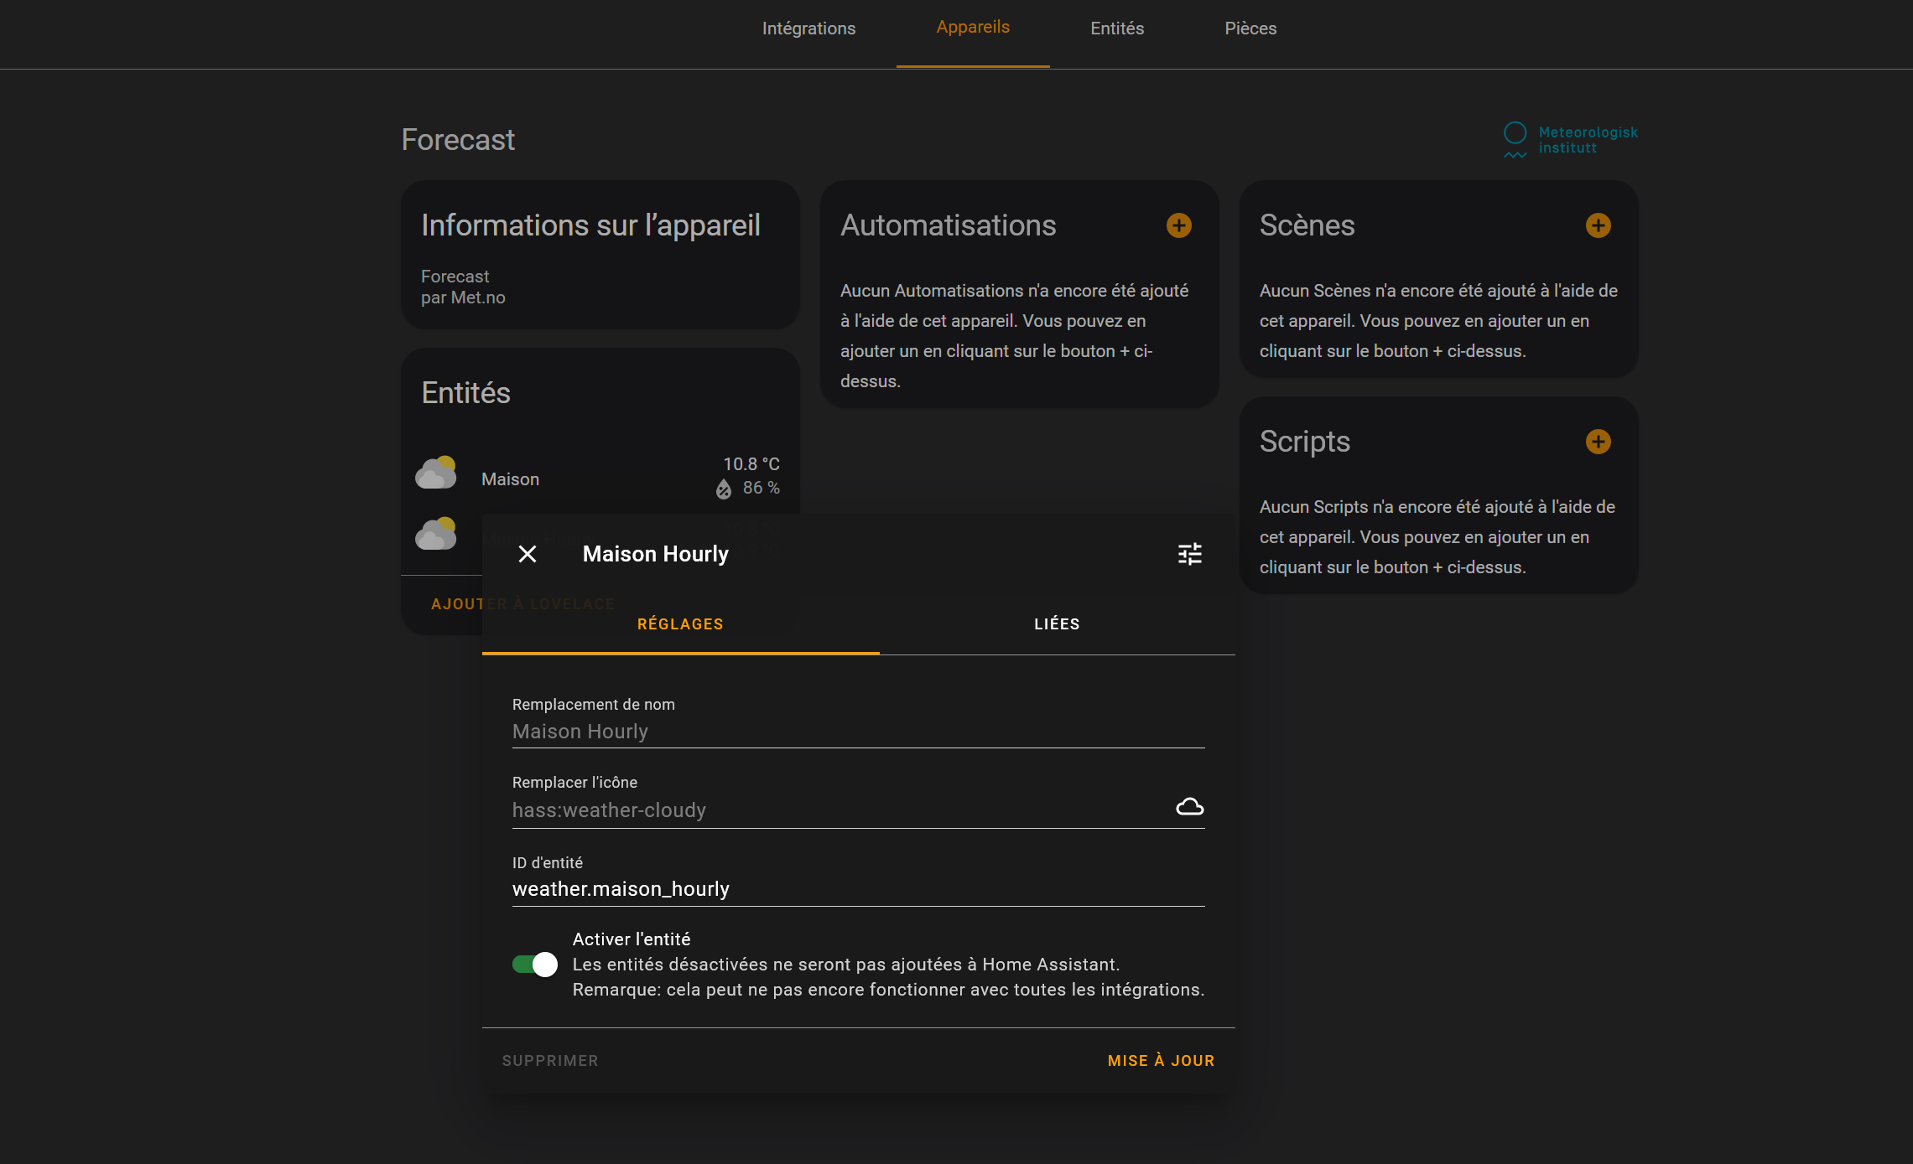The image size is (1913, 1164).
Task: Click the Maison weather cloud icon
Action: 436,473
